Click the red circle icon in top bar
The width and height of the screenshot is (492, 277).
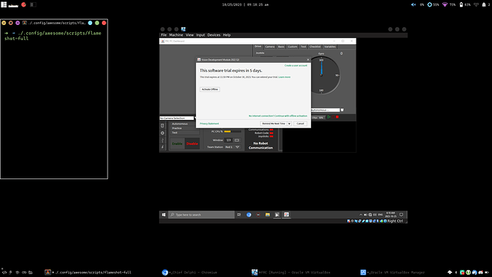coord(24,5)
